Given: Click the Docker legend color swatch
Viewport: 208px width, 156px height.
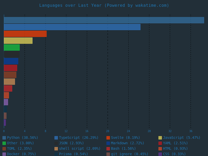Looking at the screenshot, I should pos(4,154).
